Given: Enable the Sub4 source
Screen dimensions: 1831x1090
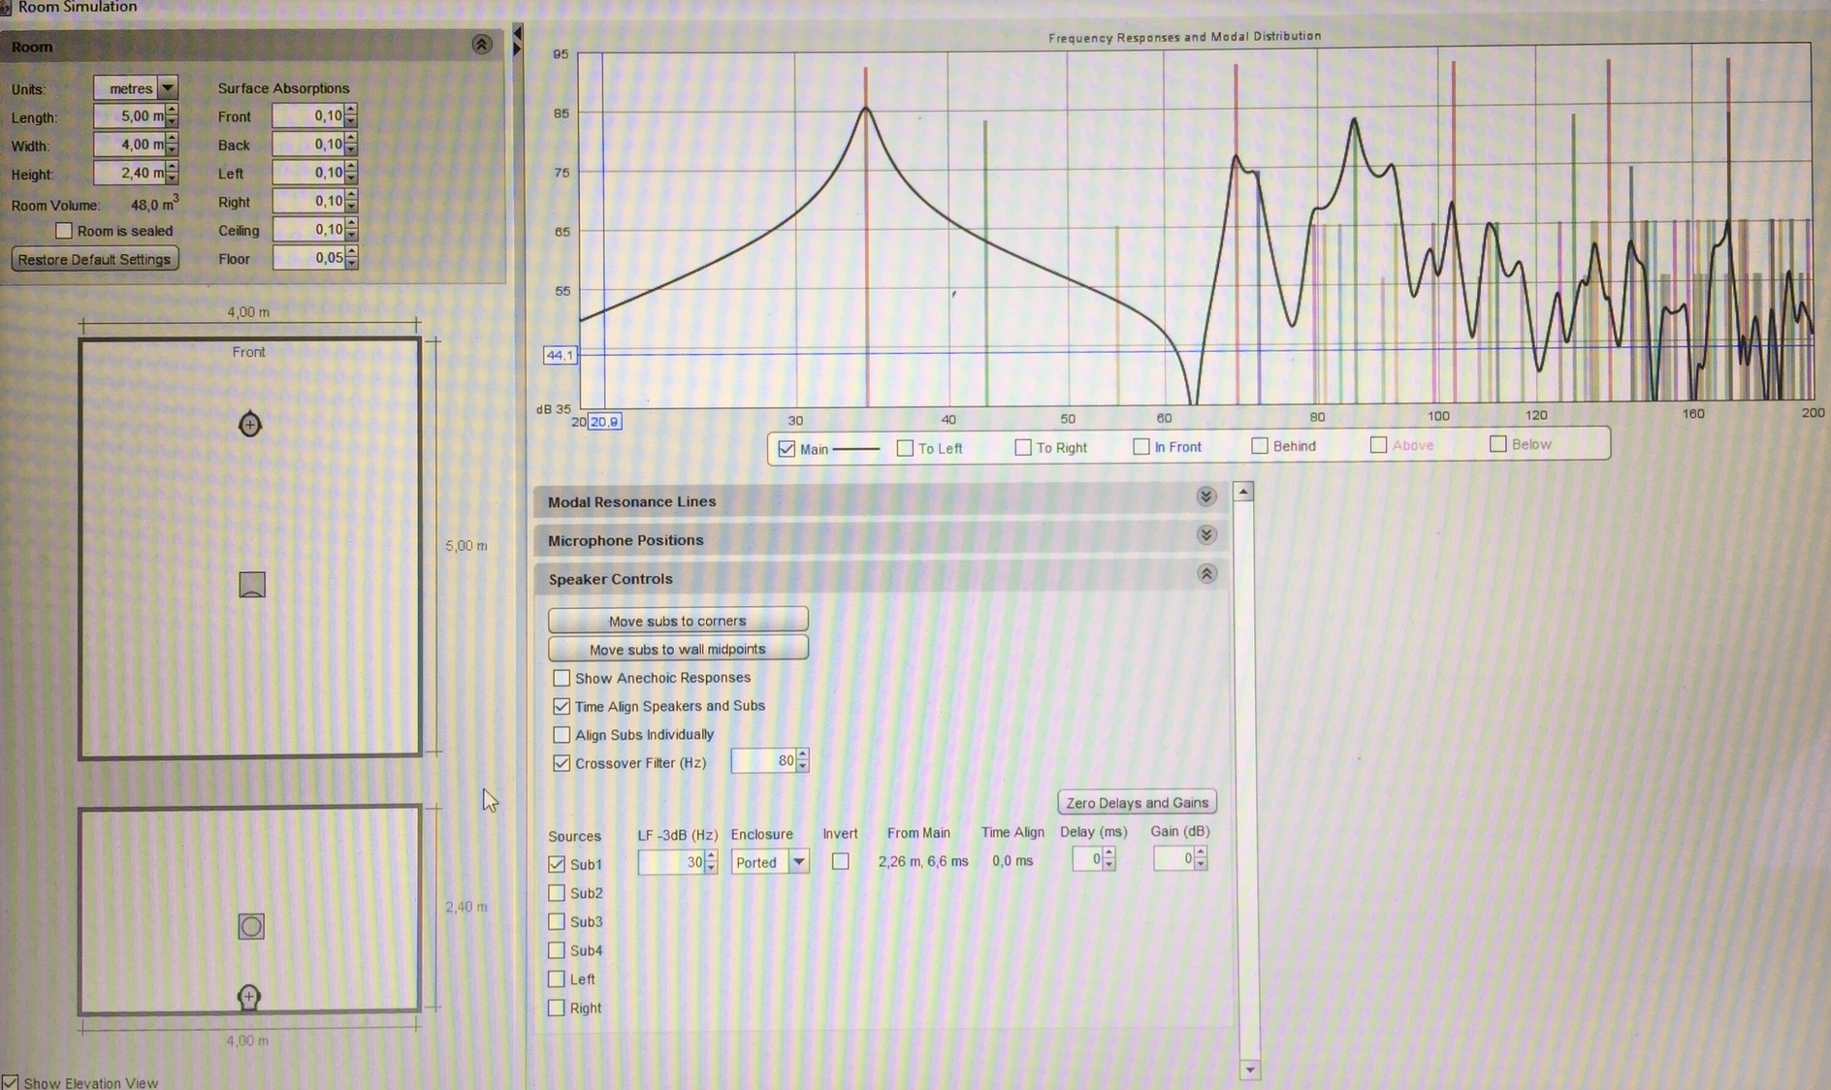Looking at the screenshot, I should 557,950.
